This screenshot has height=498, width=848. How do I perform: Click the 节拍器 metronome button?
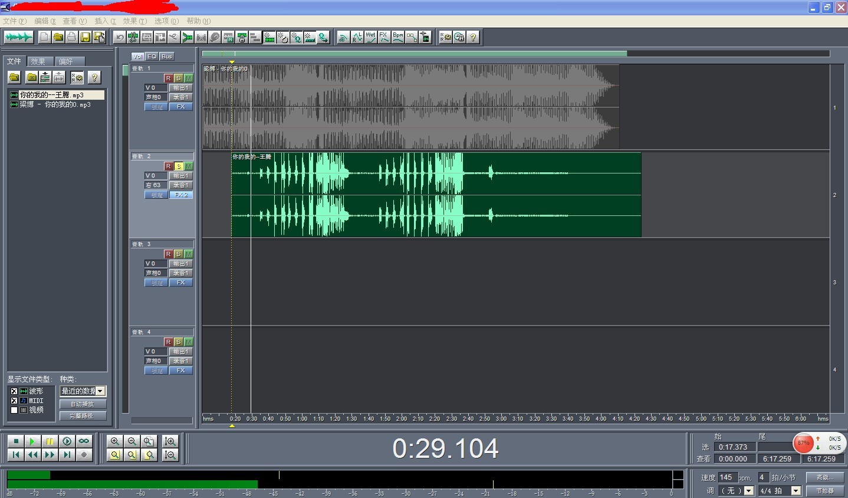[x=824, y=491]
